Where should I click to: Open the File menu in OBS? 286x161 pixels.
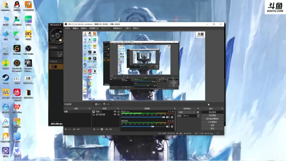(x=67, y=28)
